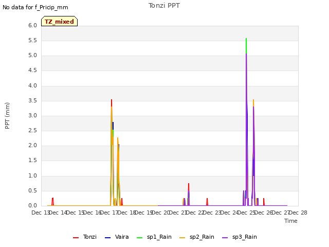Click the Dec 28 x-axis tick label
Viewport: 329px width, 247px height.
(x=298, y=213)
